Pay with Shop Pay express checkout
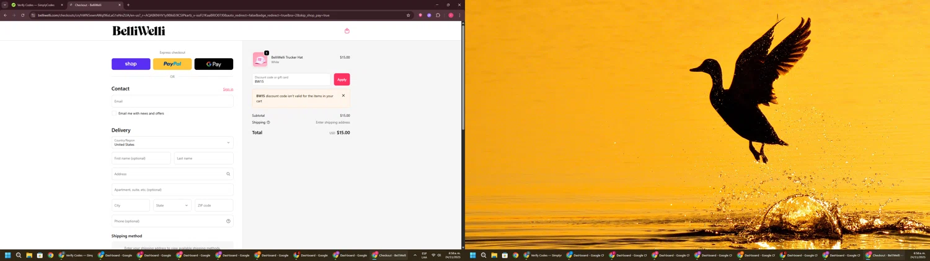The image size is (930, 261). click(131, 64)
